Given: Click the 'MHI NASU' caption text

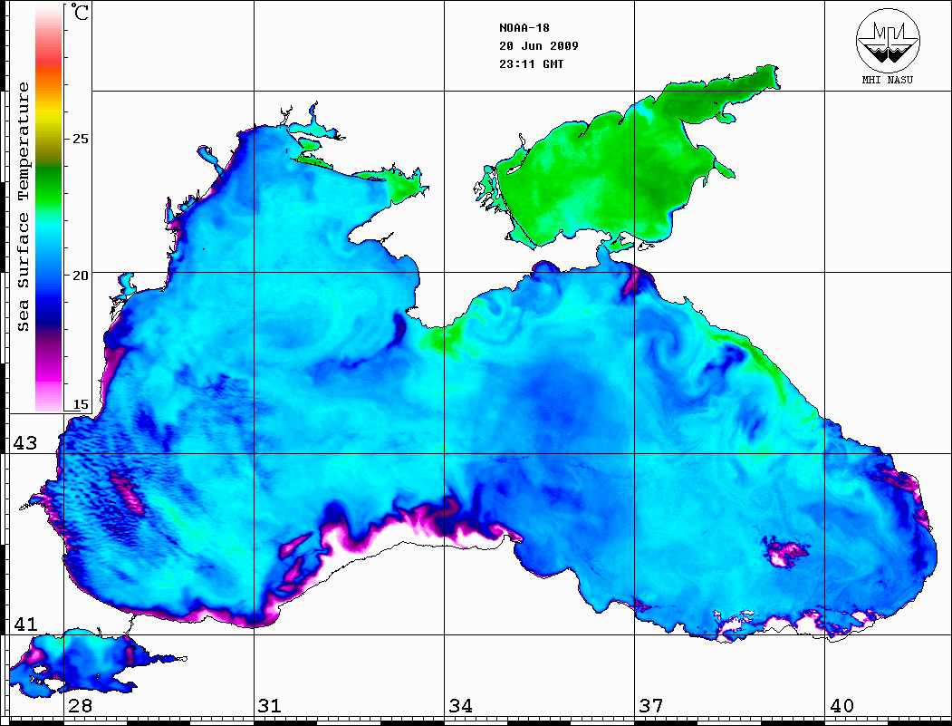Looking at the screenshot, I should click(887, 80).
